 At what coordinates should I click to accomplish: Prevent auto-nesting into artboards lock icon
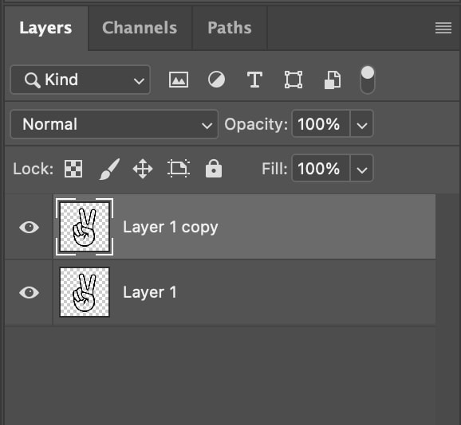coord(179,169)
